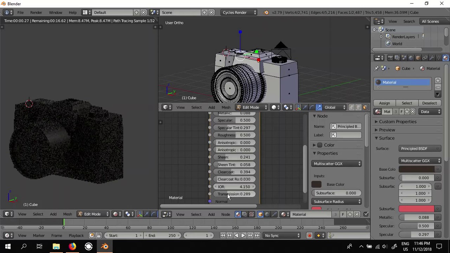Select the compositing nodes tree type icon
The height and width of the screenshot is (253, 450).
click(x=245, y=214)
